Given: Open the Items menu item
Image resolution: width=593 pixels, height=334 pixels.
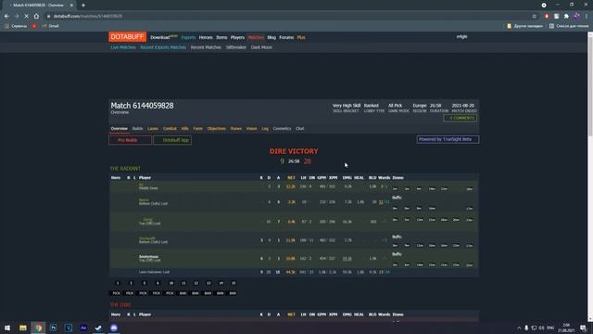Looking at the screenshot, I should coord(221,37).
